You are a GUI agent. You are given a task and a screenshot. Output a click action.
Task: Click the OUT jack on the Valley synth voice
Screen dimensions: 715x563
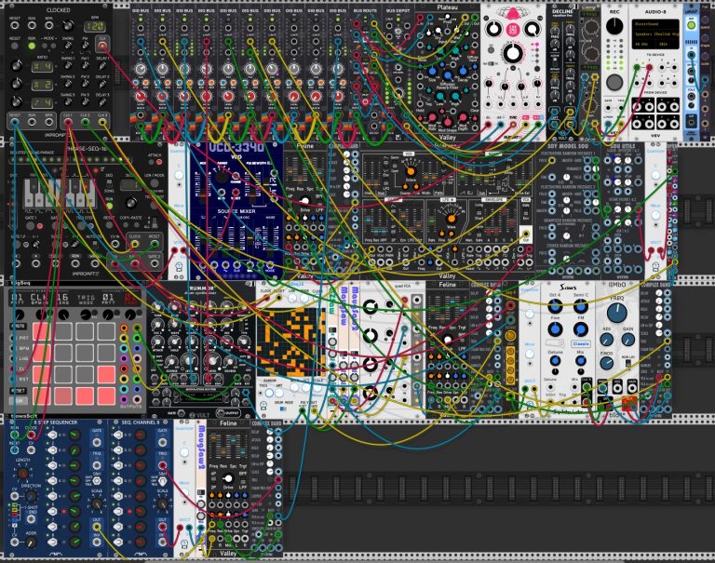tap(526, 234)
